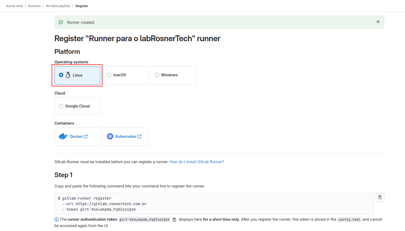This screenshot has height=231, width=405.
Task: Click the Runner created. message text
Action: click(81, 22)
